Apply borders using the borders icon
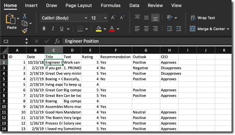Screen dimensions: 235x135 (x=80, y=29)
